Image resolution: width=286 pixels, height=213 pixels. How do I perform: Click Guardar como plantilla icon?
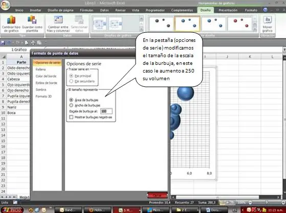(x=32, y=24)
